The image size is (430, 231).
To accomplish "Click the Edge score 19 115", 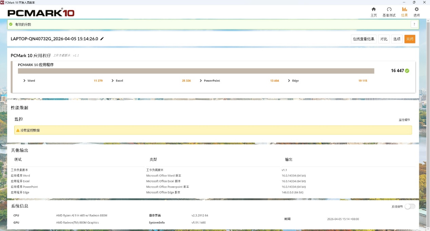I will (363, 81).
